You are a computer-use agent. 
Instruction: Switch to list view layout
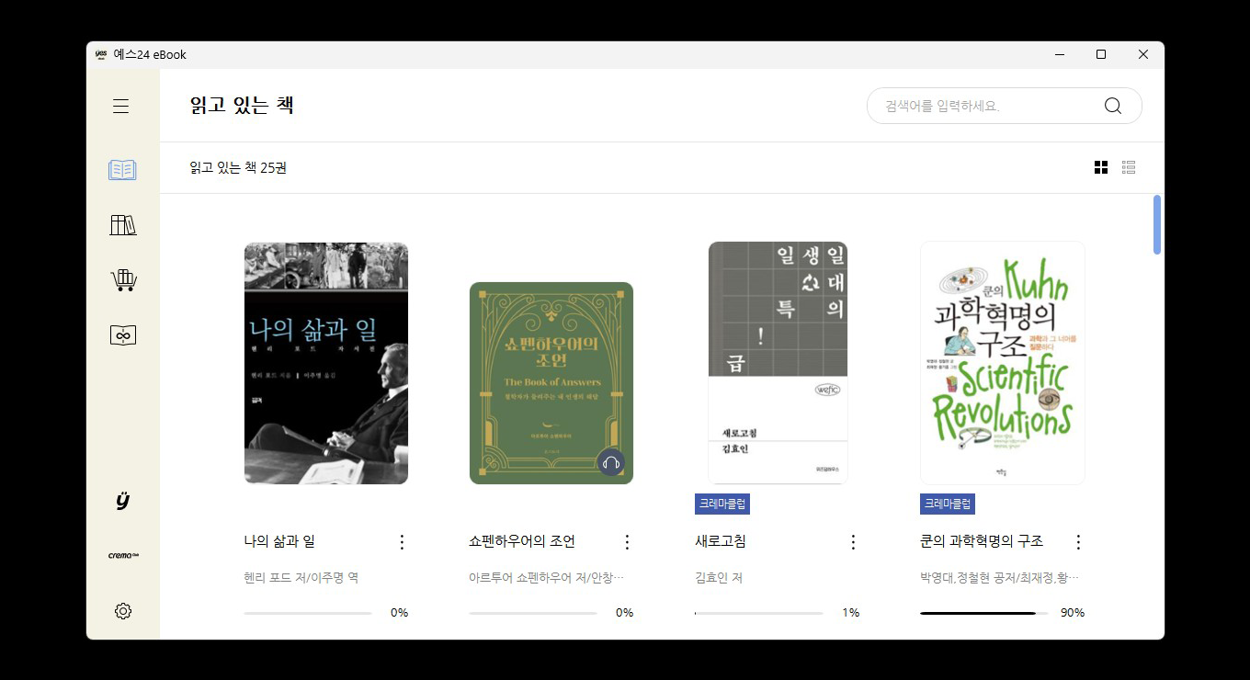[1129, 167]
